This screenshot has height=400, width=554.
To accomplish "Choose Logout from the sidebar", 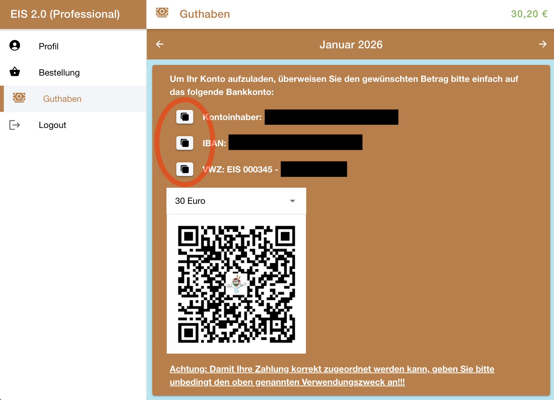I will pos(52,125).
